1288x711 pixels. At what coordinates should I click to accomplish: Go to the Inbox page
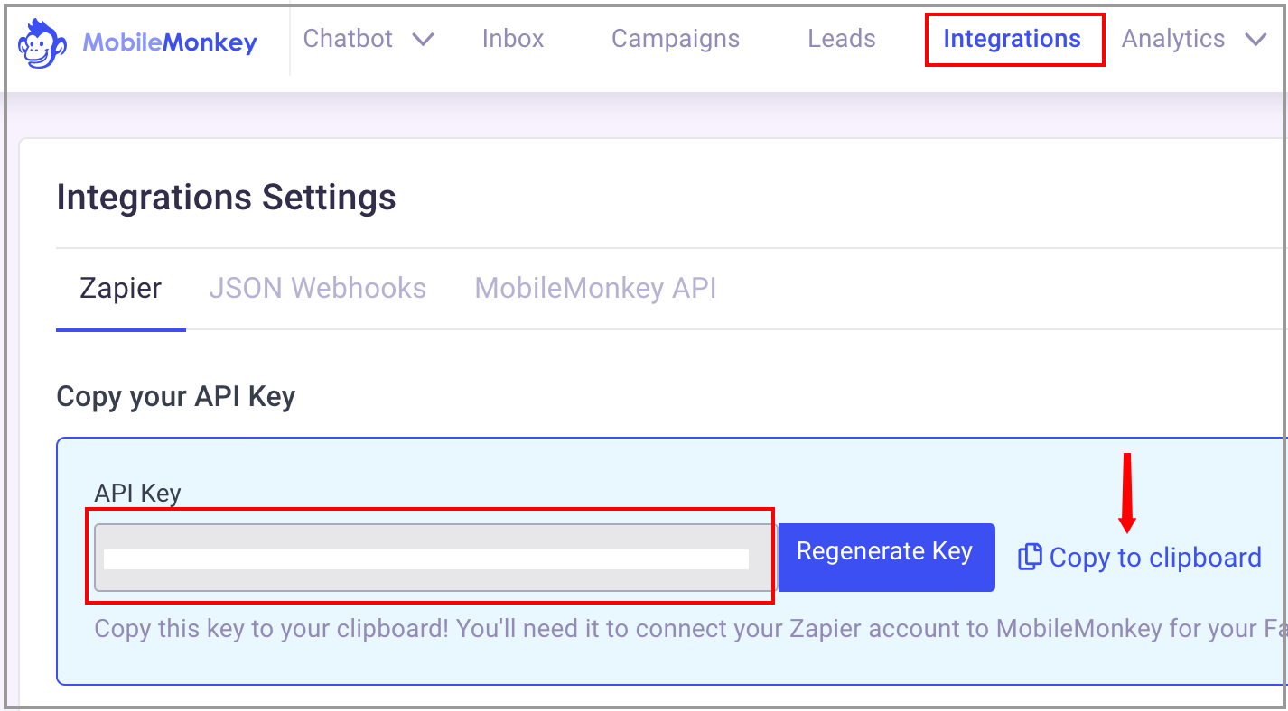point(513,39)
